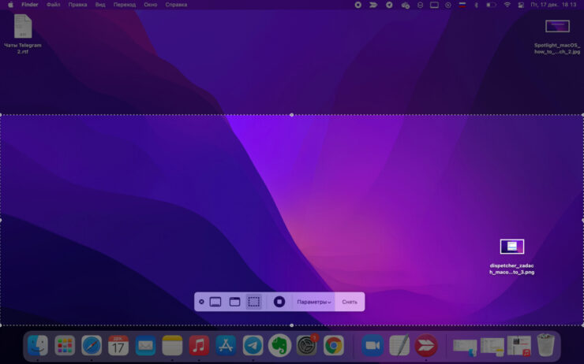Select the capture entire screen mode icon

click(215, 302)
